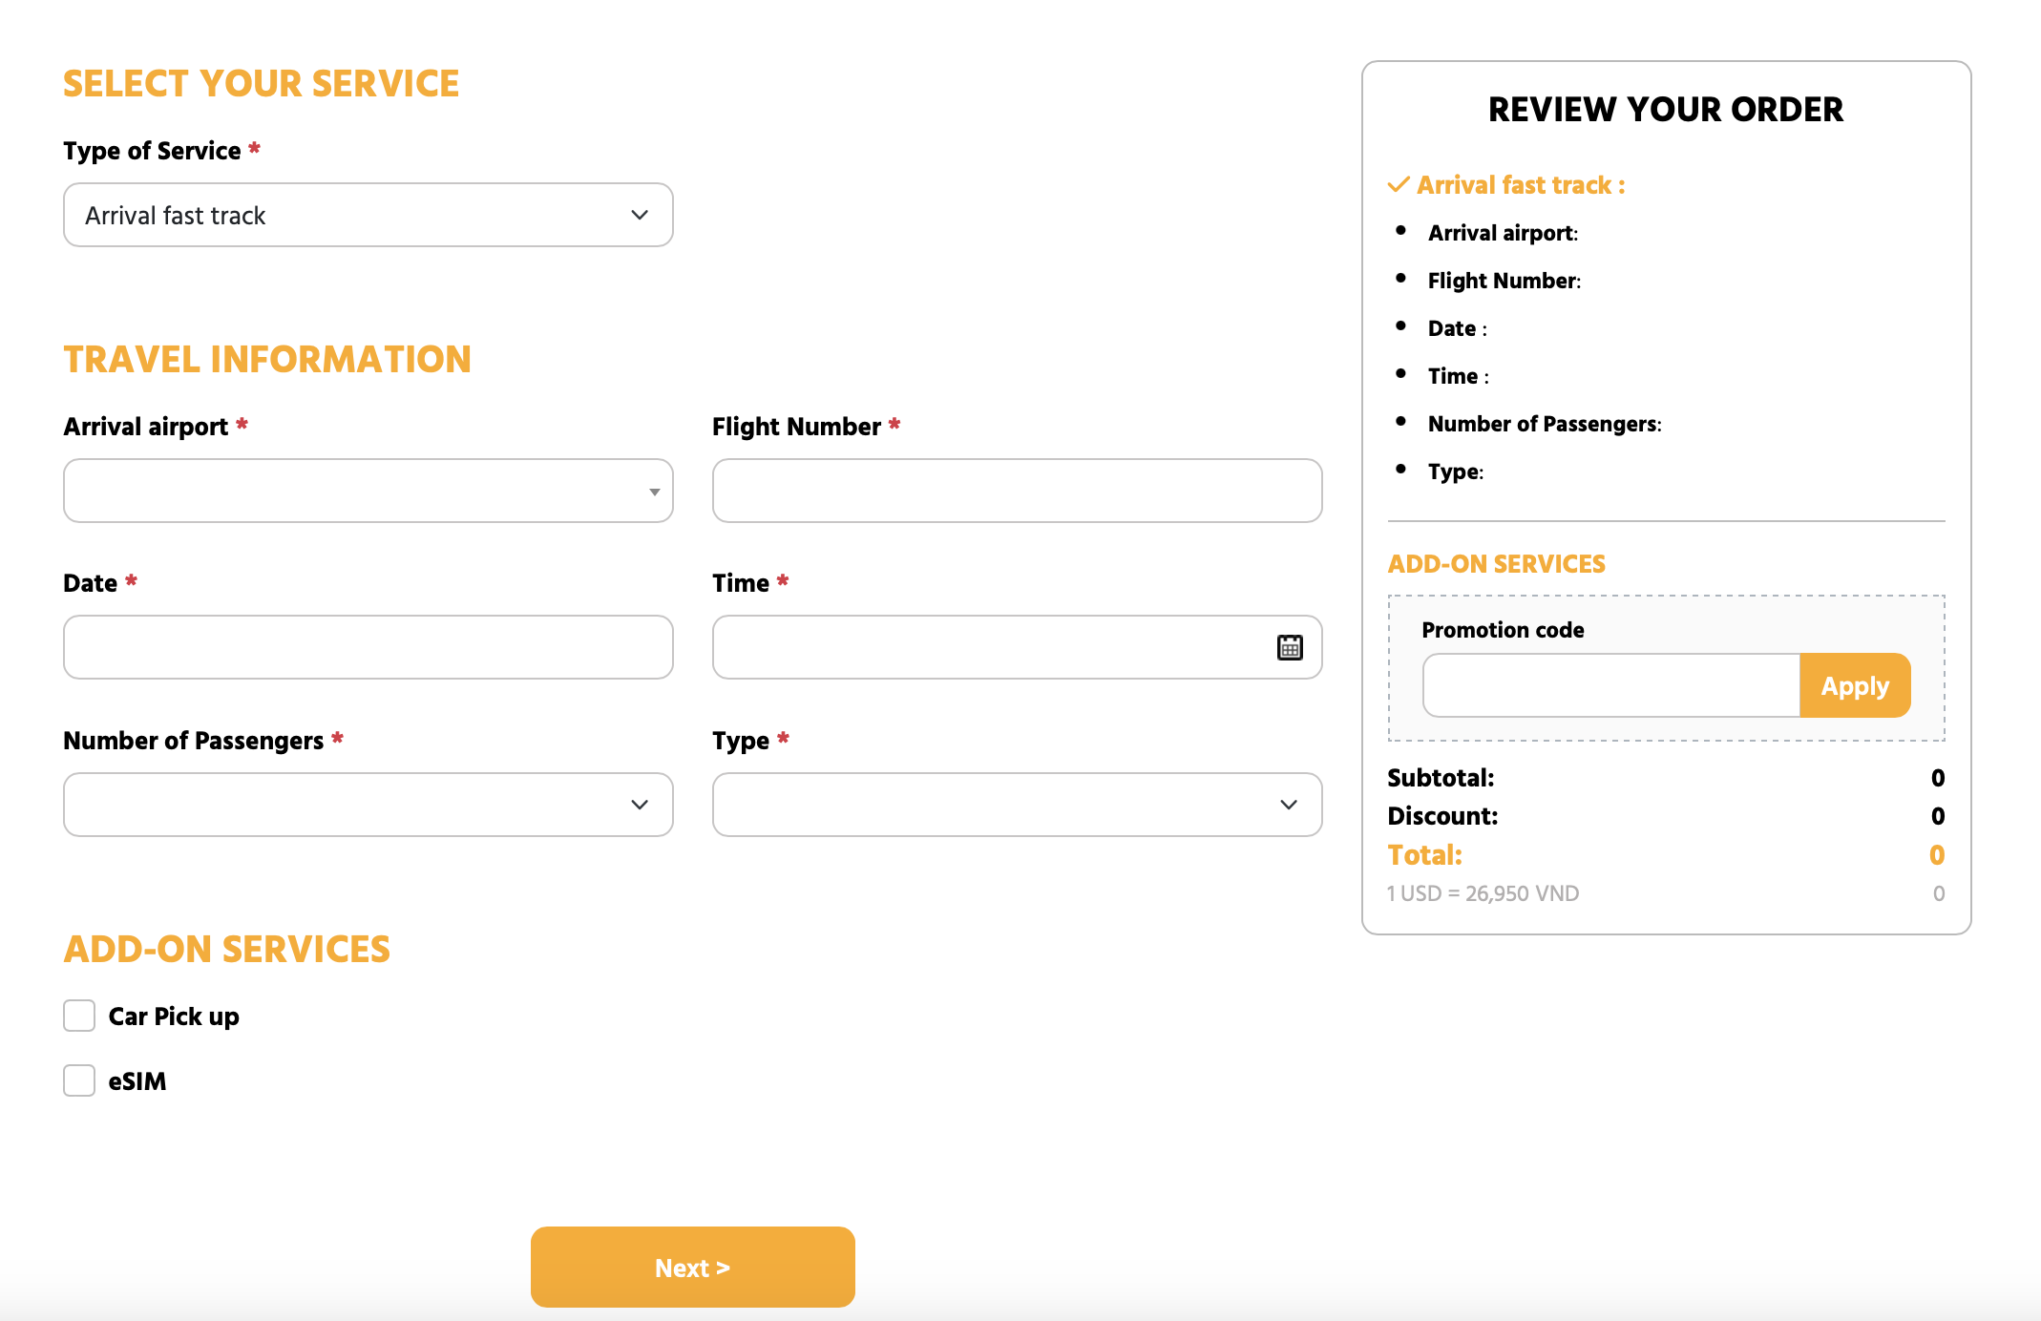Click the Arrival fast track checkmark icon
Viewport: 2041px width, 1321px height.
(1399, 184)
